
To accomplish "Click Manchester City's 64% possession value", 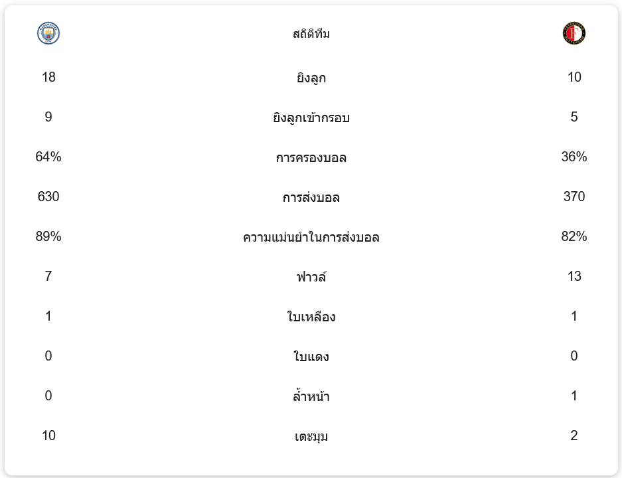I will (x=48, y=157).
